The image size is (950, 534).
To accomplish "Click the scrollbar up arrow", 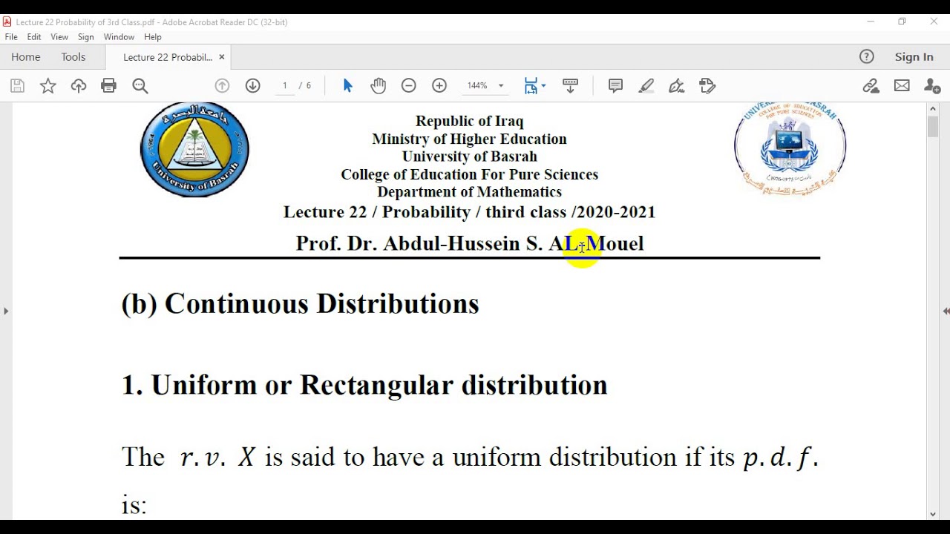I will pyautogui.click(x=933, y=109).
